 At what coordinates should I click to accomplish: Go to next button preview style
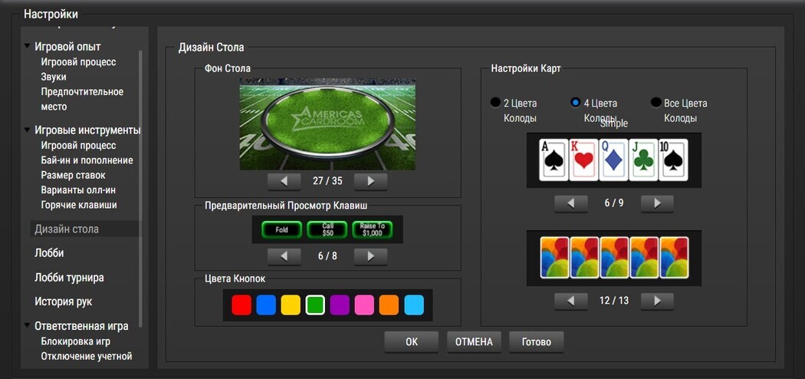tap(370, 256)
